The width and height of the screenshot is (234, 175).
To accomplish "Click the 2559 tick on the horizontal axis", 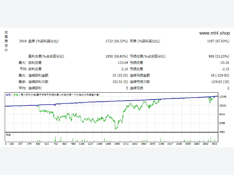I will (188, 144).
